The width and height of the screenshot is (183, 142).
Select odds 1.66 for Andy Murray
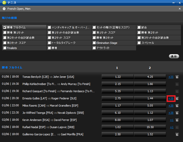(150, 84)
